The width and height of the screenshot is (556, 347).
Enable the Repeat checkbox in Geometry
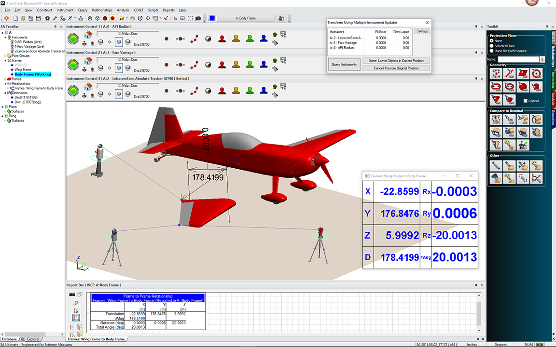[x=526, y=101]
